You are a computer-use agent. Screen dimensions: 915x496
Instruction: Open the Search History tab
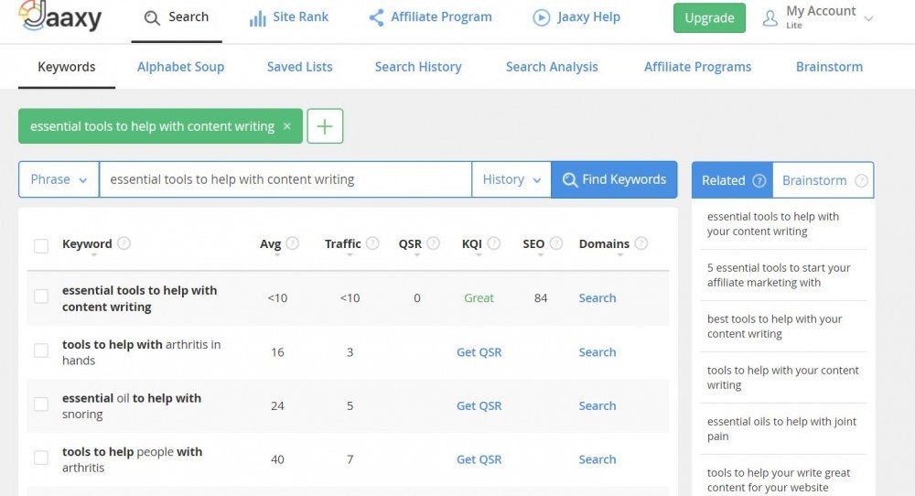coord(418,67)
